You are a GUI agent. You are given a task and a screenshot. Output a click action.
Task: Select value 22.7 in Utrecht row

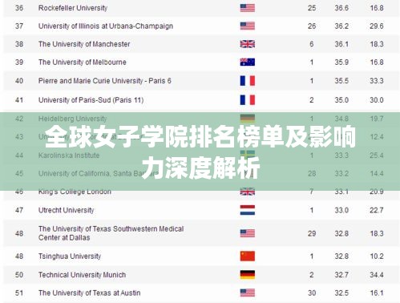click(x=377, y=210)
